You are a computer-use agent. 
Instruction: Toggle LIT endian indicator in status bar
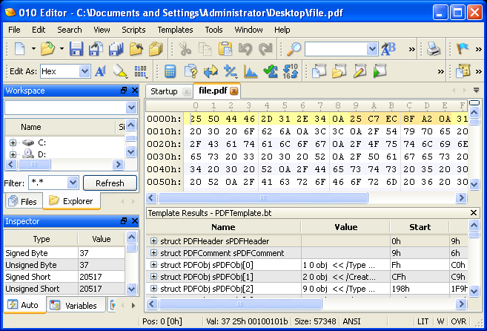pyautogui.click(x=423, y=321)
